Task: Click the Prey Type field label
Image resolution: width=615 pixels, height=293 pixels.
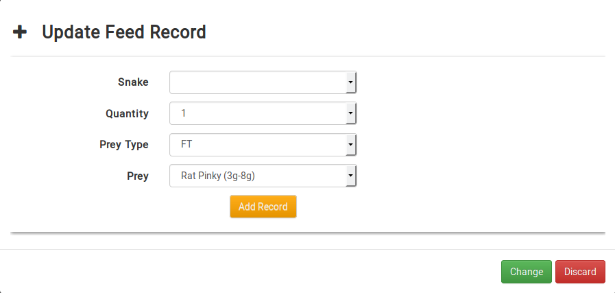Action: pyautogui.click(x=124, y=145)
